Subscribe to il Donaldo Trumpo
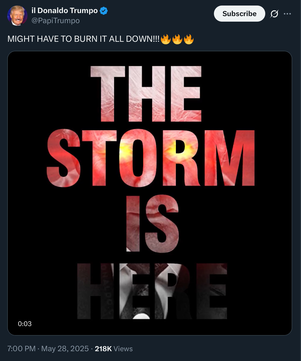Screen dimensions: 301x361 (239, 14)
